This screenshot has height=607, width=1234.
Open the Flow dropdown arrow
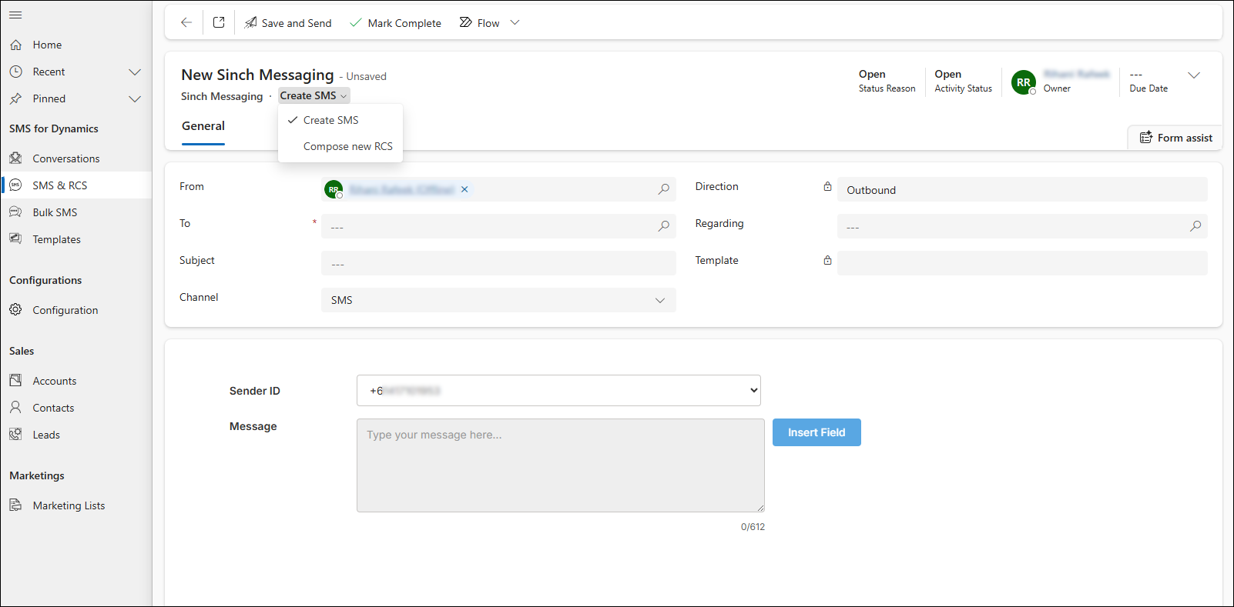coord(515,23)
